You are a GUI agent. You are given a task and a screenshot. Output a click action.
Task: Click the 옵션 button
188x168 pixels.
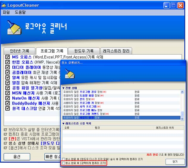(17, 157)
